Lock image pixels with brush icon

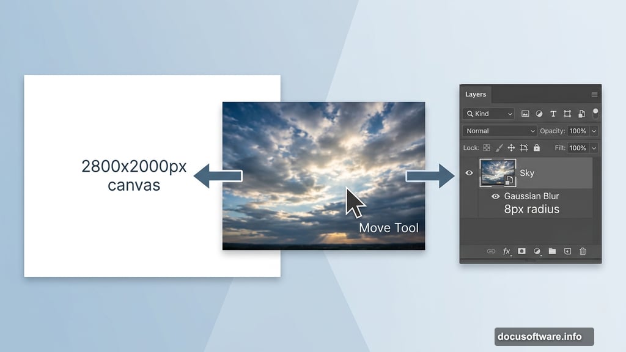(499, 148)
